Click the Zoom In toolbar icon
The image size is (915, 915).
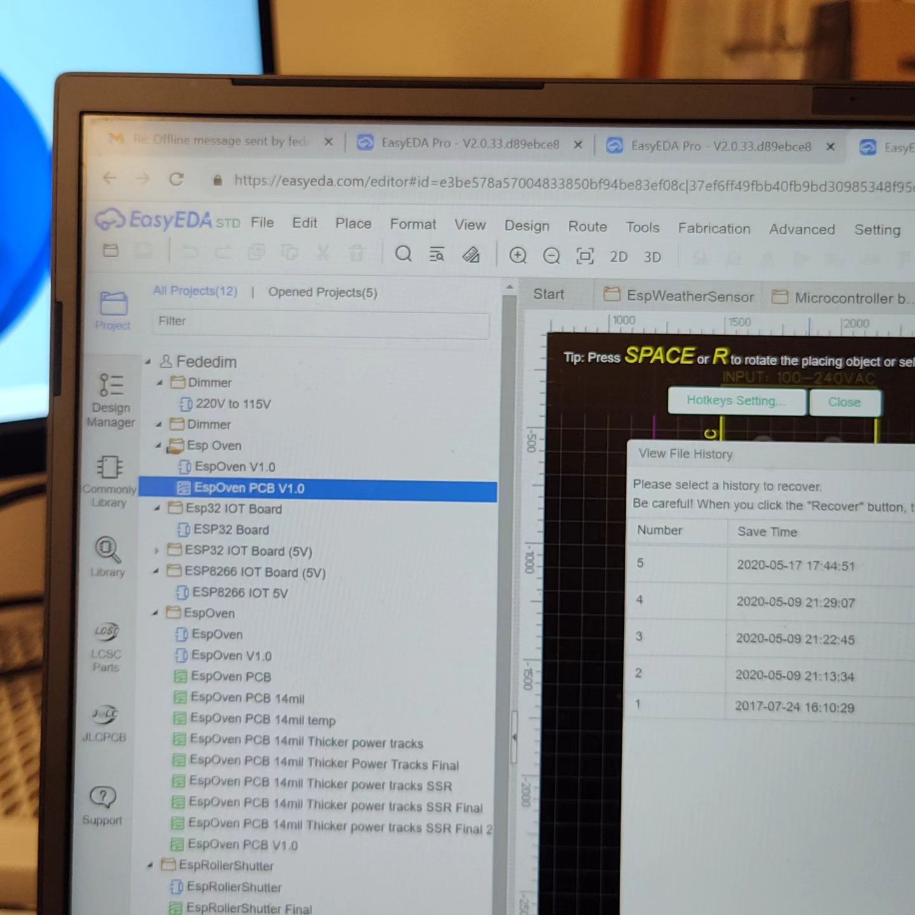[518, 256]
